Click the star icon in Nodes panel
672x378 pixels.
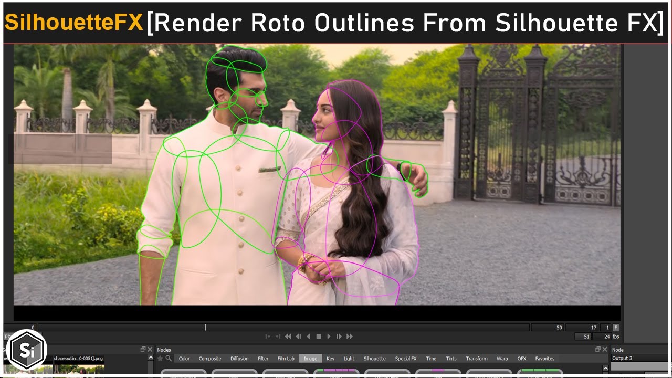pos(160,359)
